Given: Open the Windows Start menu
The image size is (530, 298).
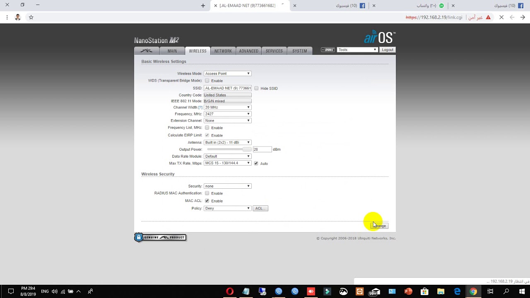Looking at the screenshot, I should pos(522,291).
